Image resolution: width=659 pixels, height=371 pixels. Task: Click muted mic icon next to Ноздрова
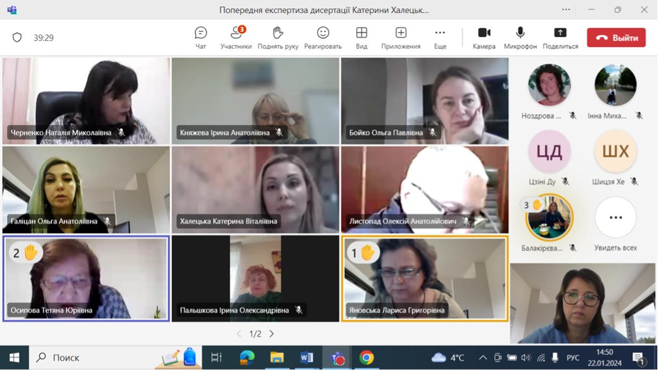573,115
